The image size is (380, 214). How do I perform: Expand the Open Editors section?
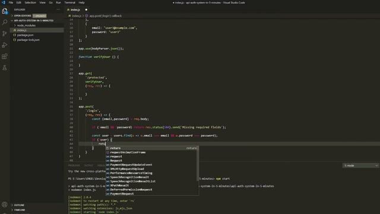pos(23,16)
